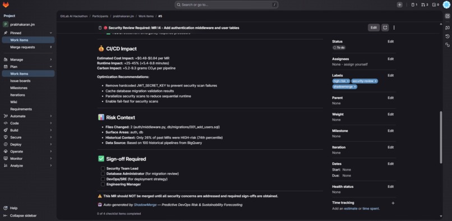Image resolution: width=452 pixels, height=221 pixels.
Task: Check the Security Team Lead sign-off box
Action: point(103,168)
